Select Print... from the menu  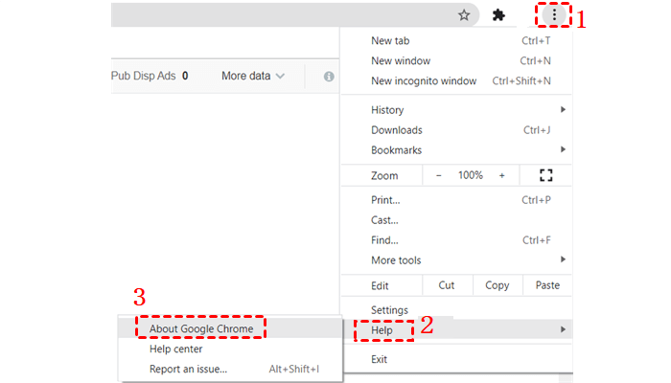pos(456,200)
